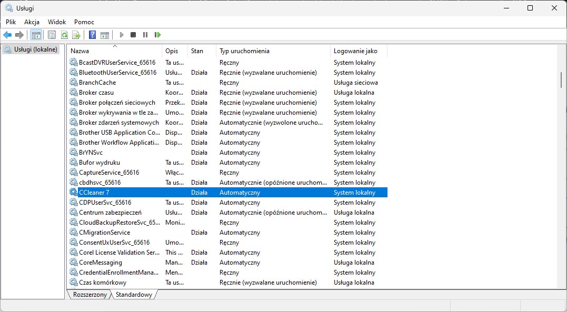Open the Plik menu
The width and height of the screenshot is (567, 312).
pos(11,22)
